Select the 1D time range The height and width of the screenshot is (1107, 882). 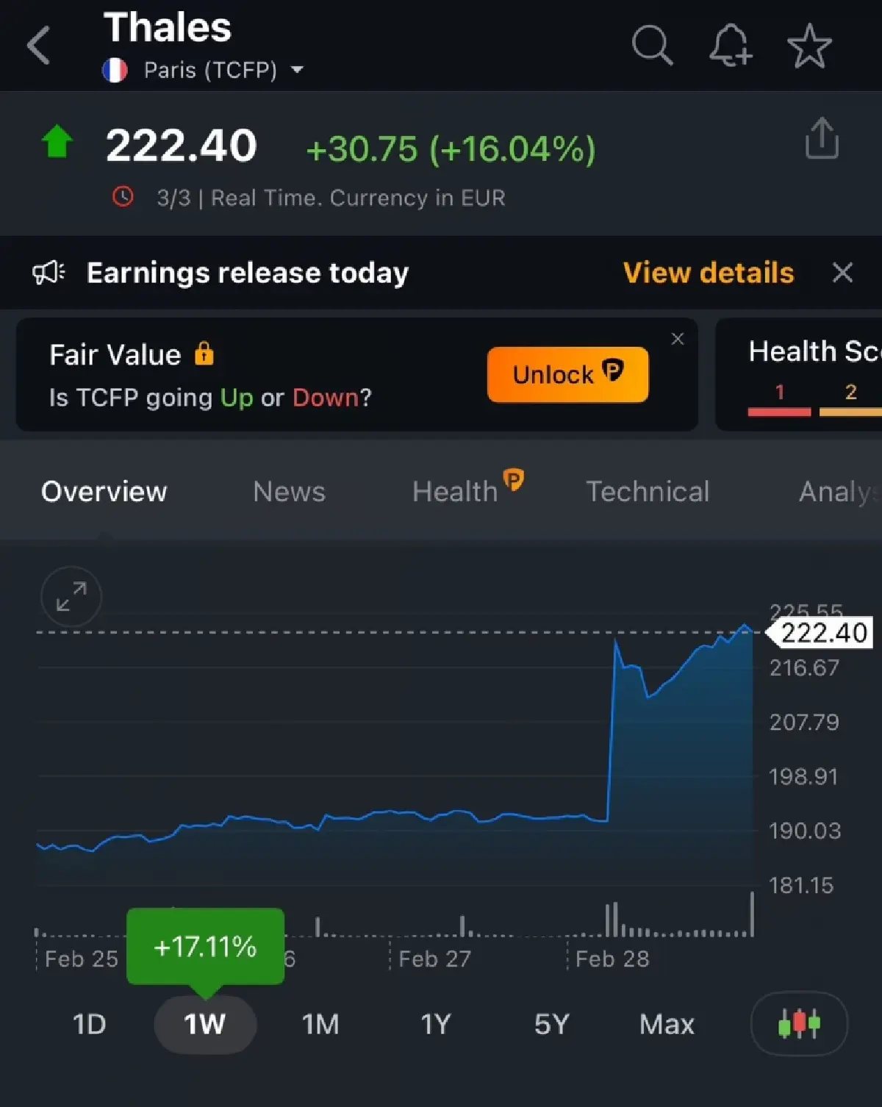[89, 1024]
